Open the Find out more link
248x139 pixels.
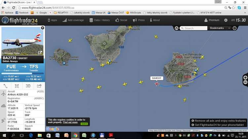(70, 122)
